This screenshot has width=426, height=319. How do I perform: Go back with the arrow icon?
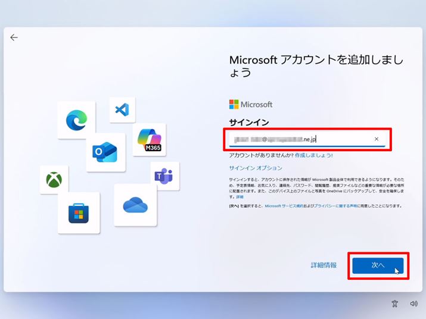[14, 37]
